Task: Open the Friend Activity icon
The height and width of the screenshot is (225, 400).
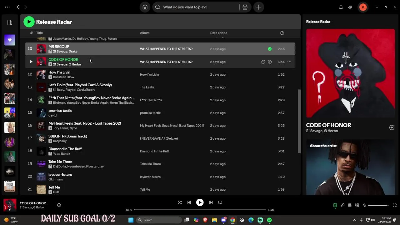Action: point(350,7)
